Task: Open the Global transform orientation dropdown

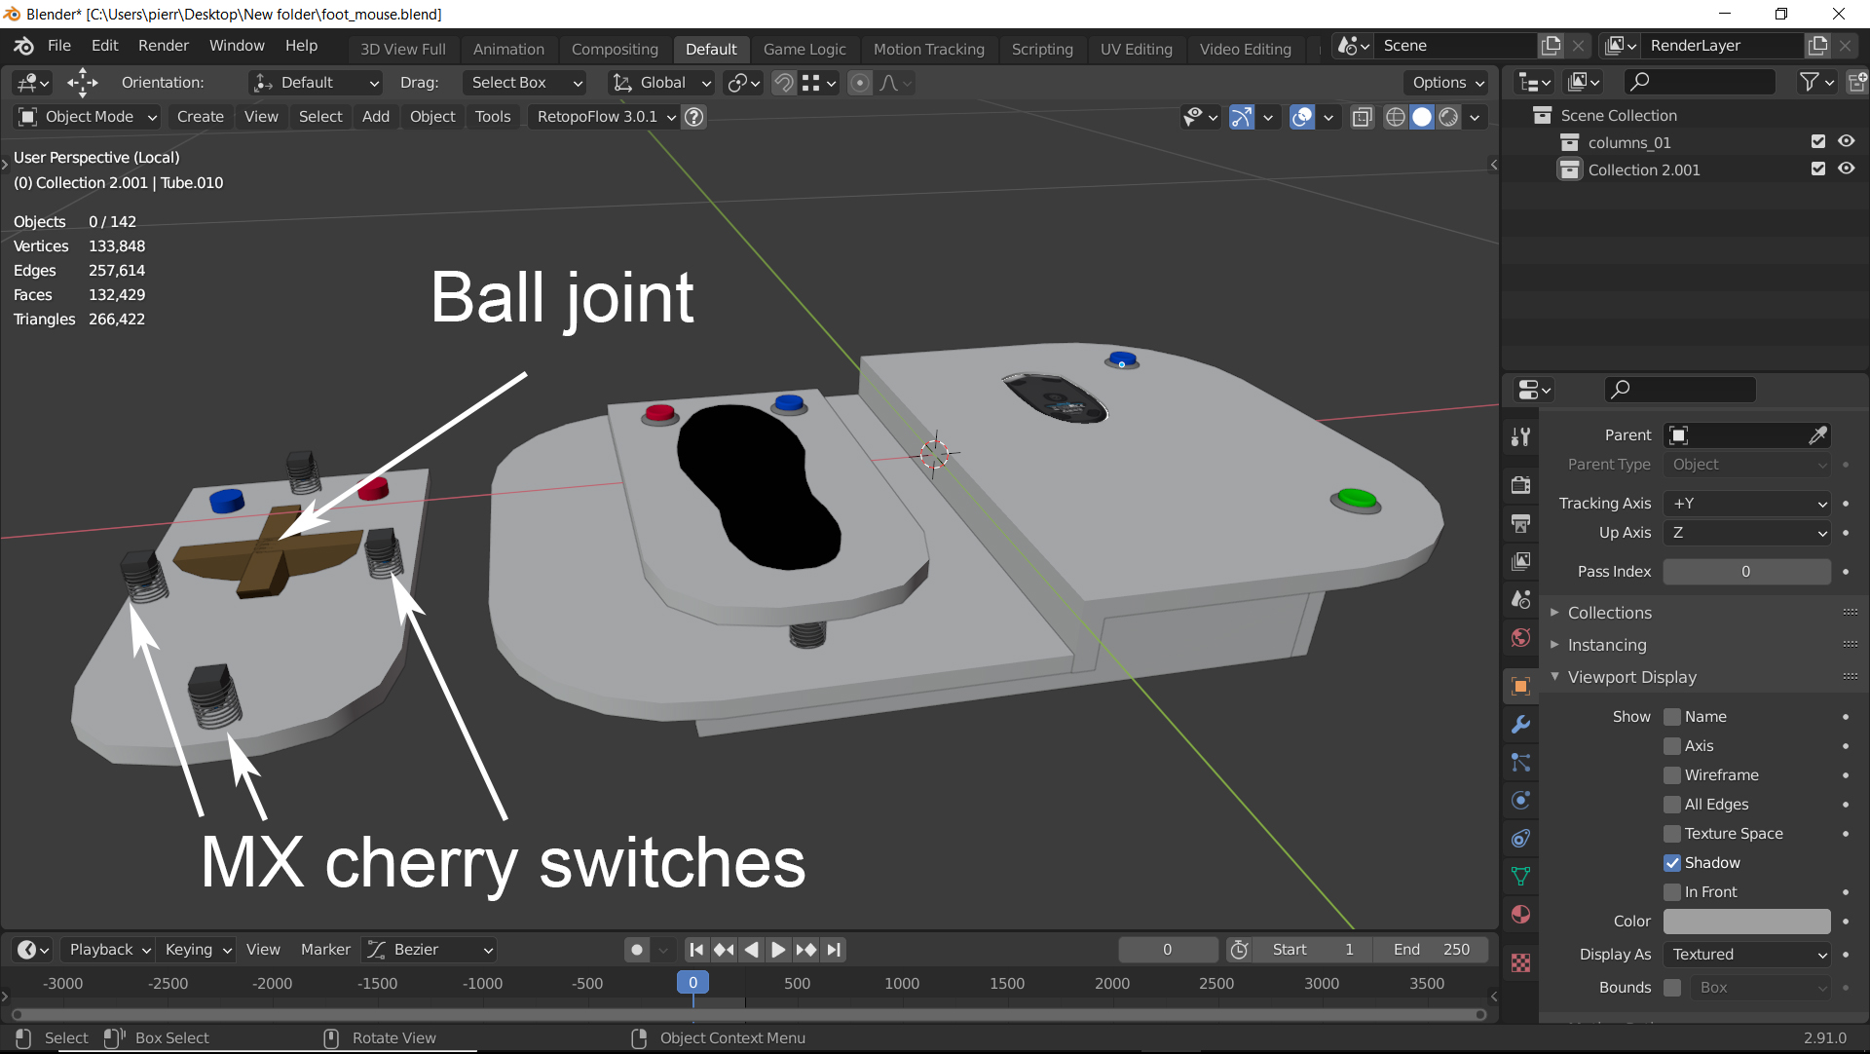Action: [661, 83]
